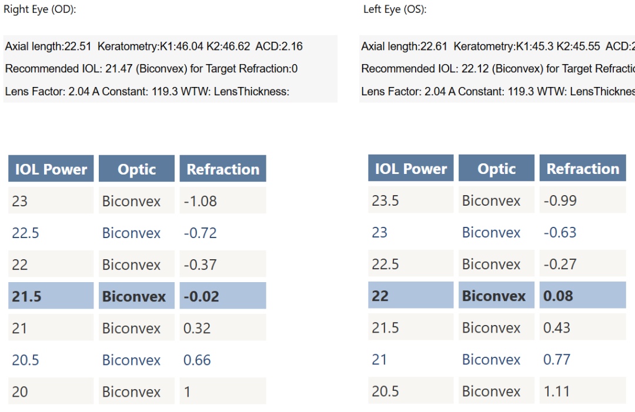The image size is (635, 412).
Task: Click the left eye Refraction column header
Action: point(583,169)
